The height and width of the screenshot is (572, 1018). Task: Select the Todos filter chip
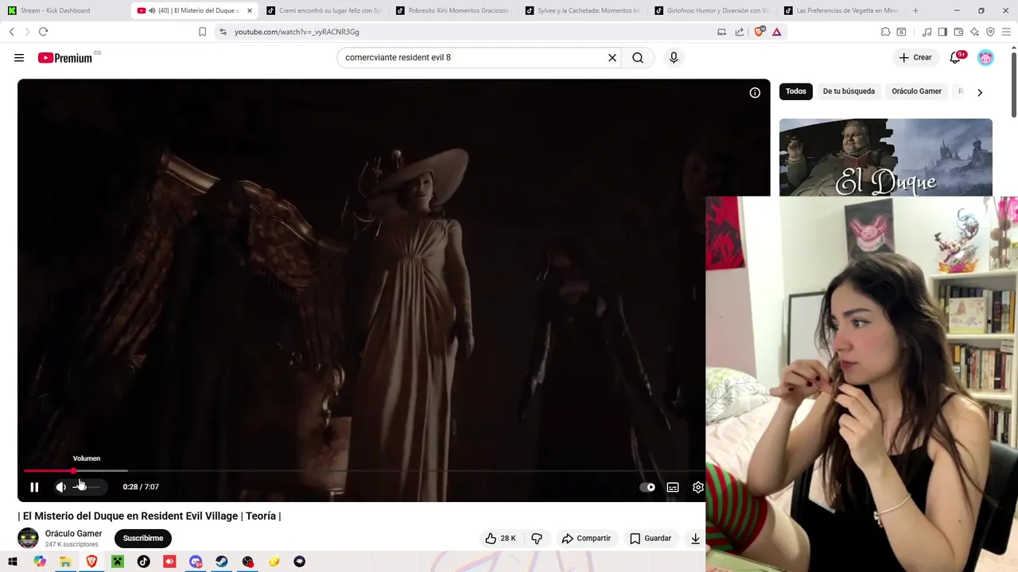pos(796,91)
